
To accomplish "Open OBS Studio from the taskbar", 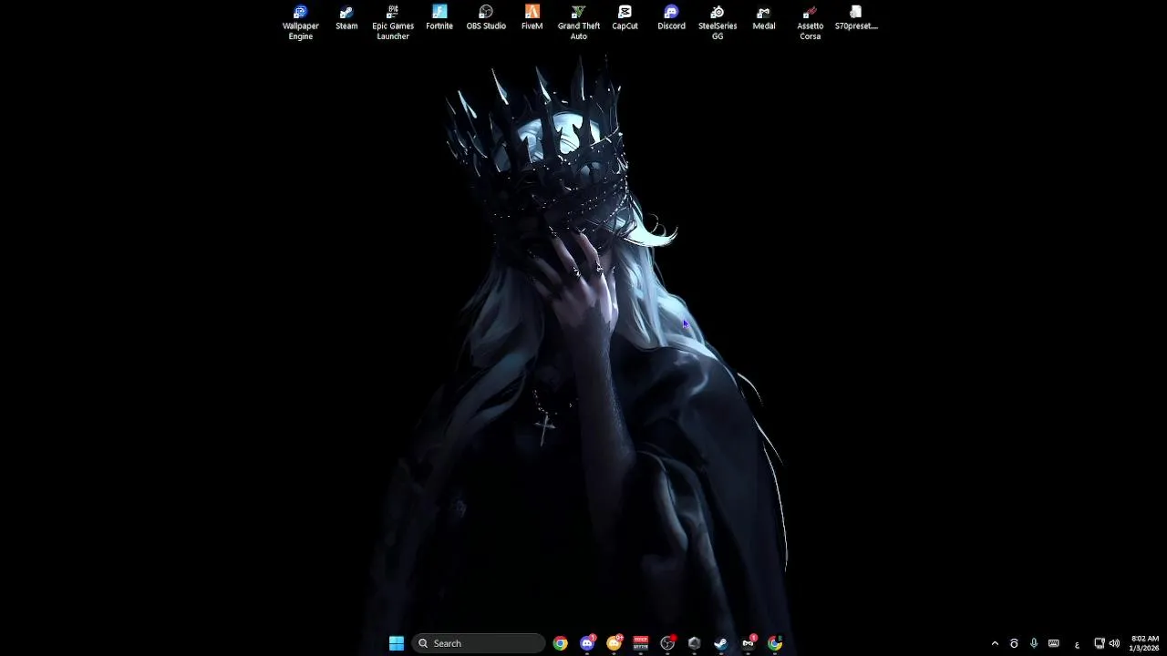I will pos(667,643).
